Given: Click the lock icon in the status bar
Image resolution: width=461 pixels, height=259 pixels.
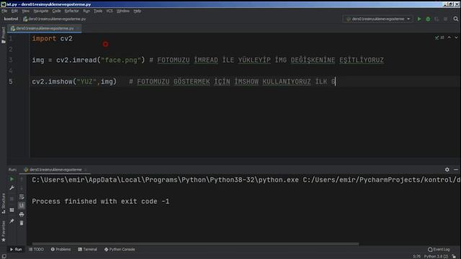Looking at the screenshot, I should 455,256.
